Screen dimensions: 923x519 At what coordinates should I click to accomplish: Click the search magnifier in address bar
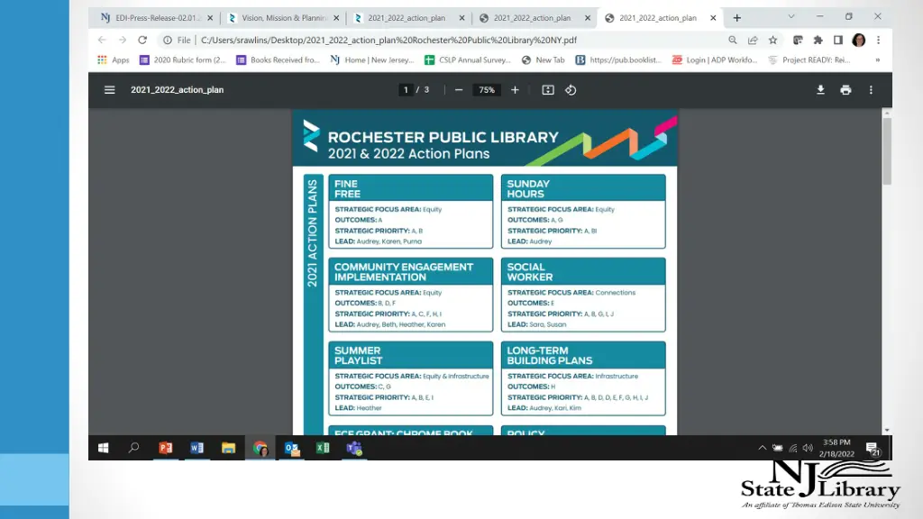click(x=732, y=40)
